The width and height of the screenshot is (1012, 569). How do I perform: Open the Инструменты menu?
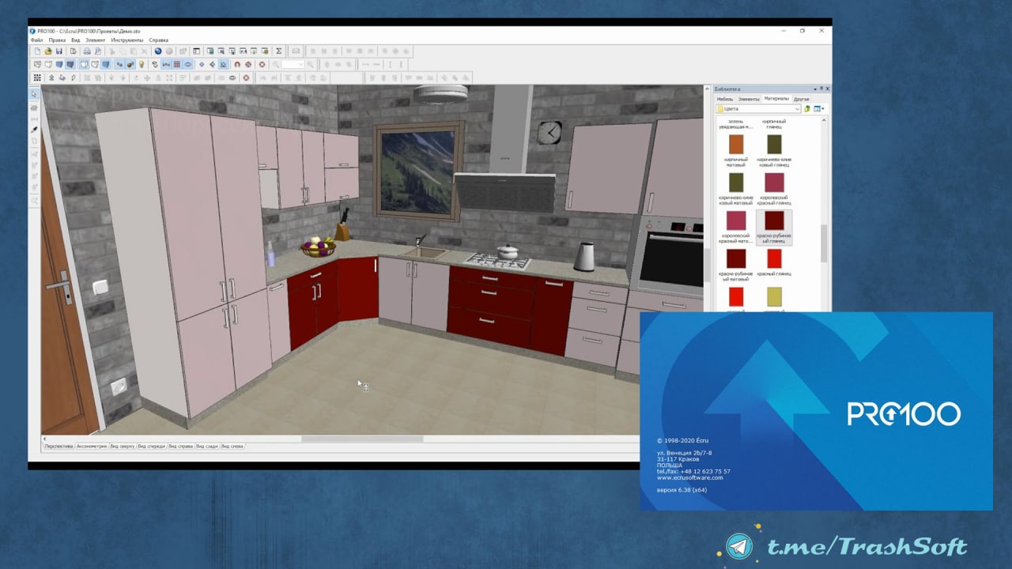coord(127,40)
